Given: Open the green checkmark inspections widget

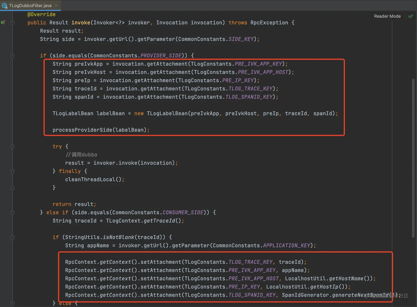Looking at the screenshot, I should pyautogui.click(x=411, y=16).
